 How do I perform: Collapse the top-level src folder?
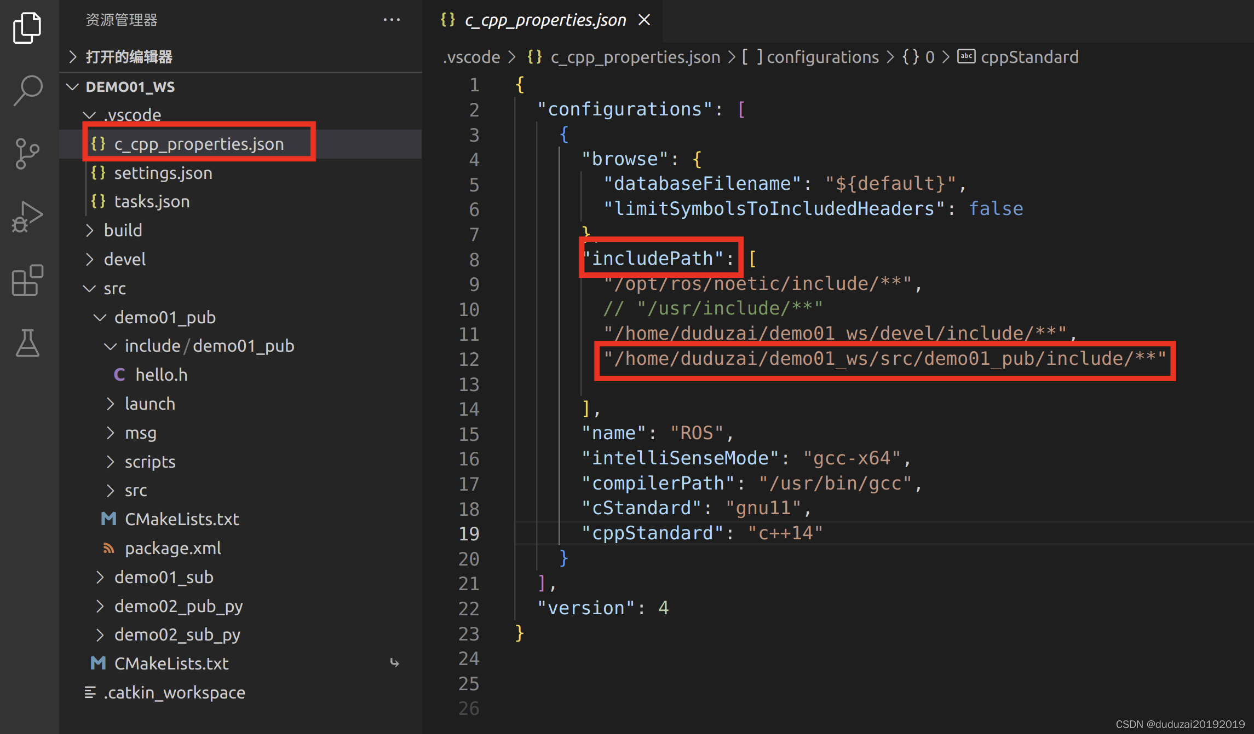click(x=240, y=288)
